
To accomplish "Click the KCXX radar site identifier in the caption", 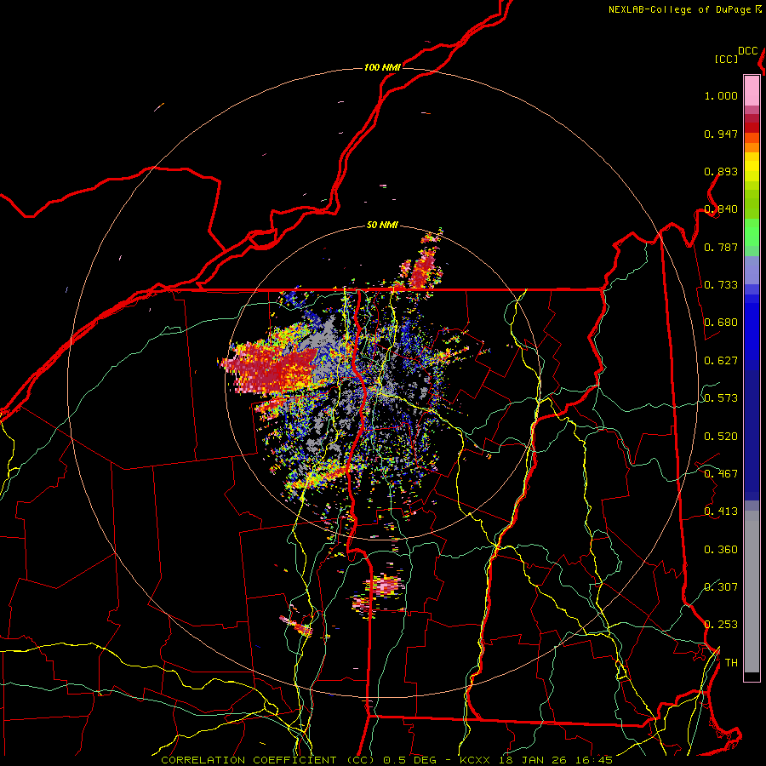I will tap(474, 760).
